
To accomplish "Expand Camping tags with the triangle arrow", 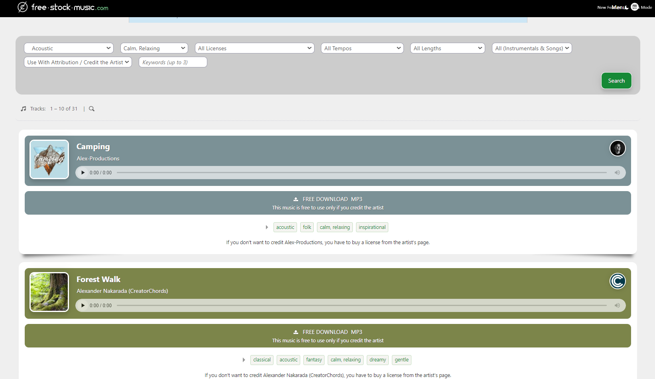I will (x=267, y=227).
